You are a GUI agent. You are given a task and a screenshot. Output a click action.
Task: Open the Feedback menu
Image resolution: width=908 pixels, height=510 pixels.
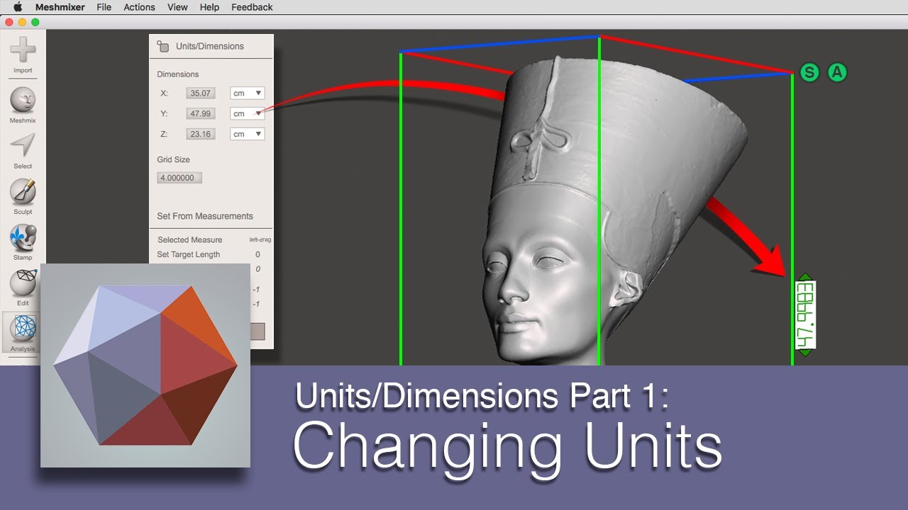(252, 7)
